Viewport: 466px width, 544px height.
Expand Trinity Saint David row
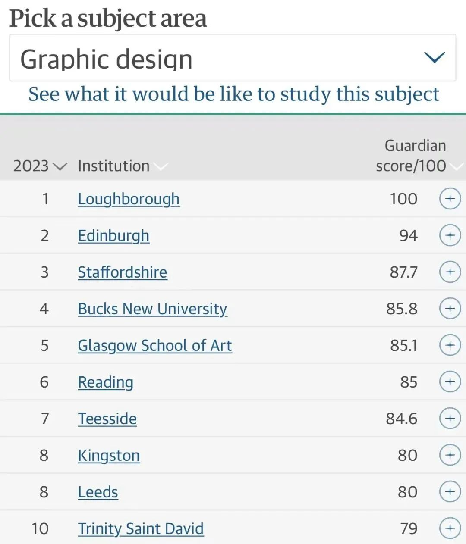click(x=450, y=528)
